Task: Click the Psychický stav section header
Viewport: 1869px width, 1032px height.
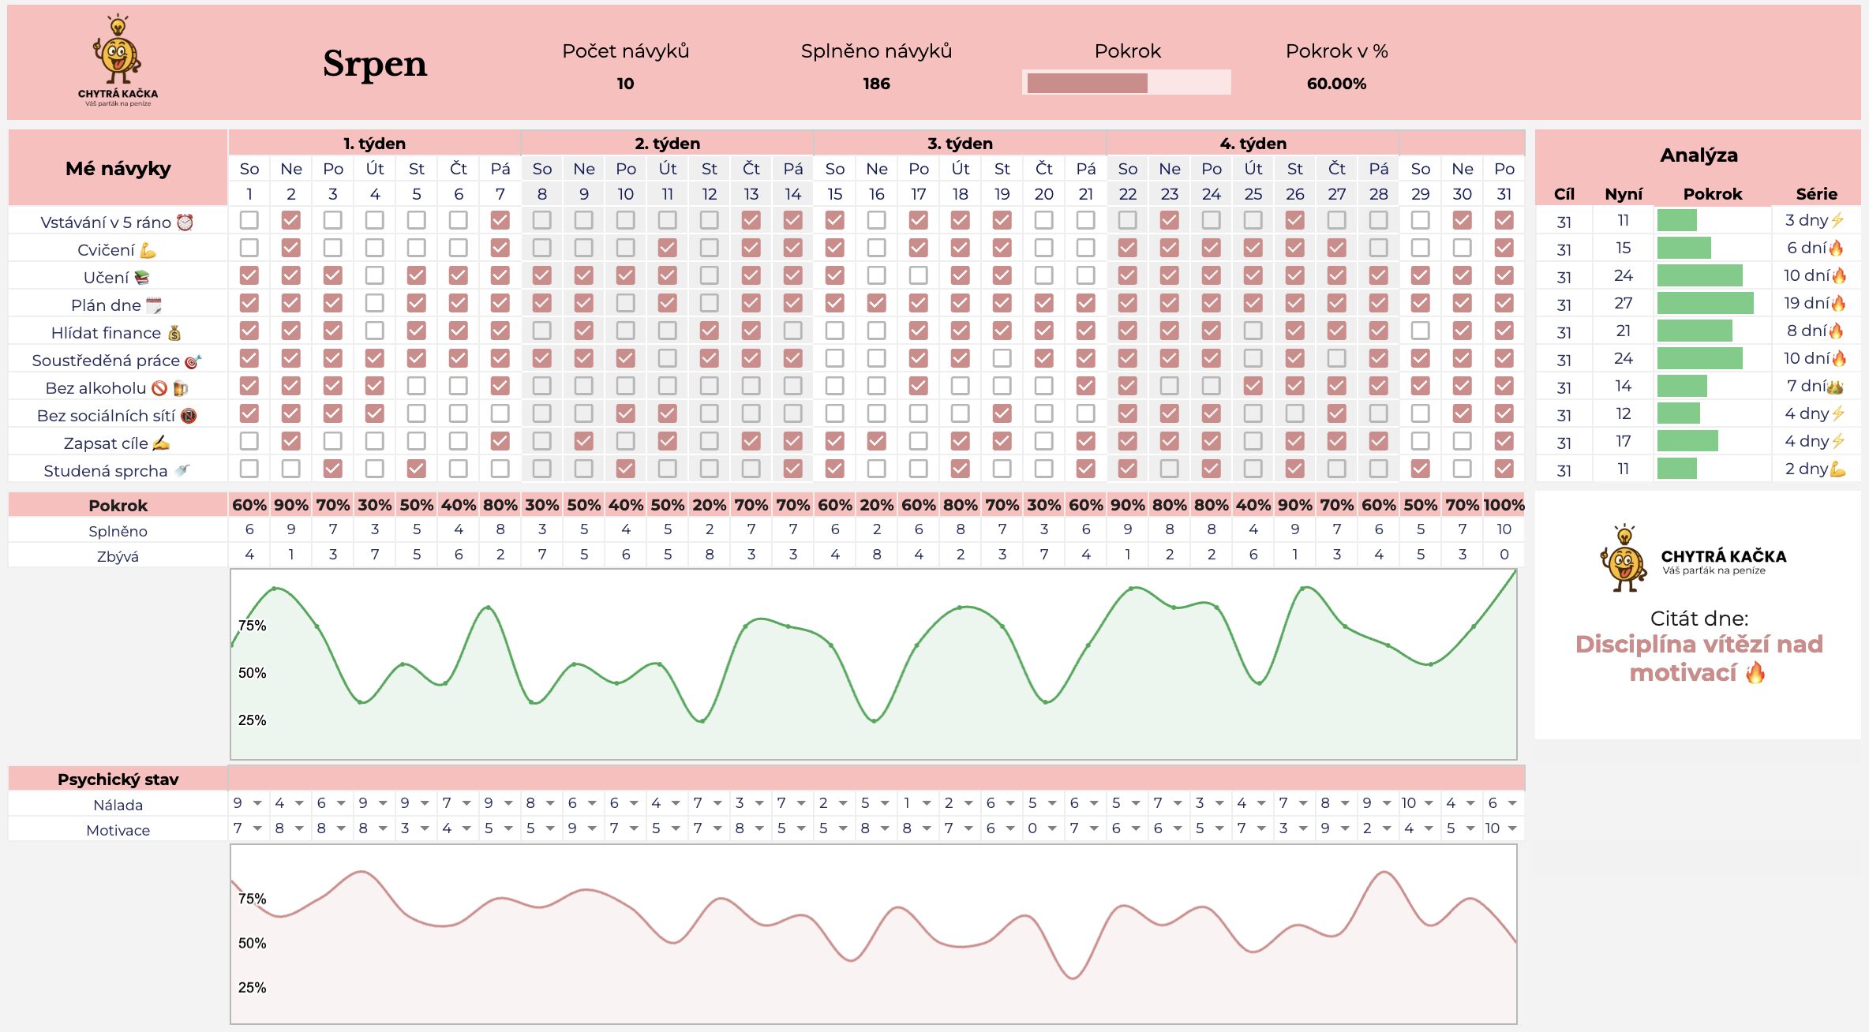Action: (118, 779)
